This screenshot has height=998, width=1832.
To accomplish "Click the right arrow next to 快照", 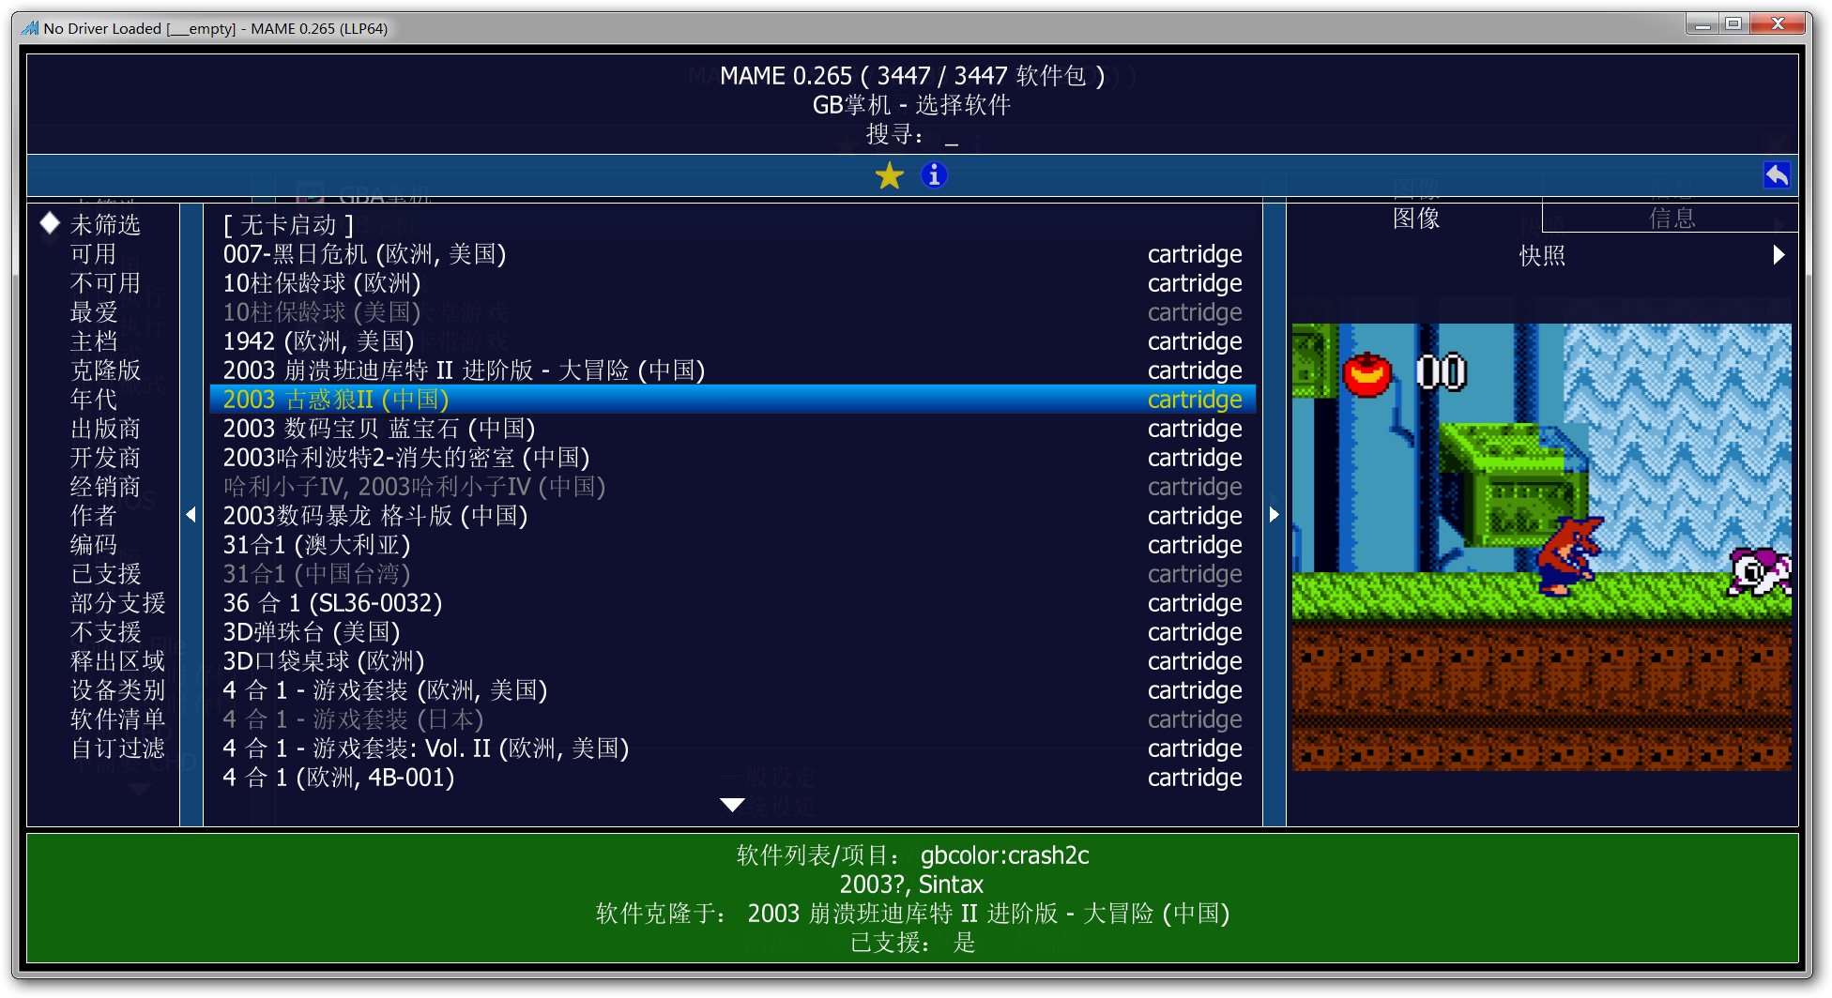I will pyautogui.click(x=1779, y=255).
